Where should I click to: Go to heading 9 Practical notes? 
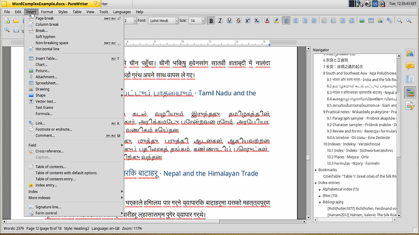pos(359,112)
